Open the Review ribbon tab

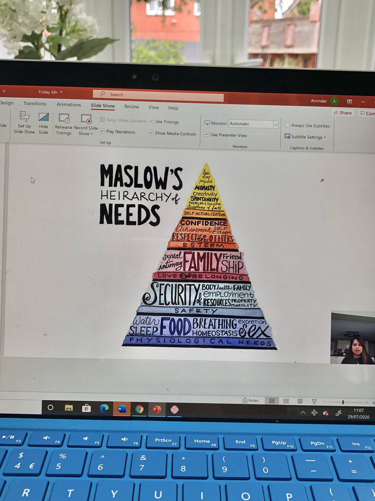(x=132, y=107)
